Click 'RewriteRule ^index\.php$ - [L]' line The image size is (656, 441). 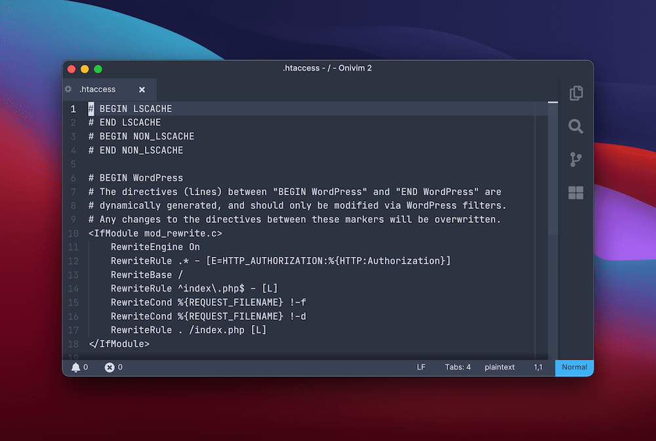pos(194,288)
